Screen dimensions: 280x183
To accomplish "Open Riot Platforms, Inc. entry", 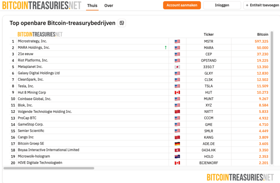I will pyautogui.click(x=33, y=60).
